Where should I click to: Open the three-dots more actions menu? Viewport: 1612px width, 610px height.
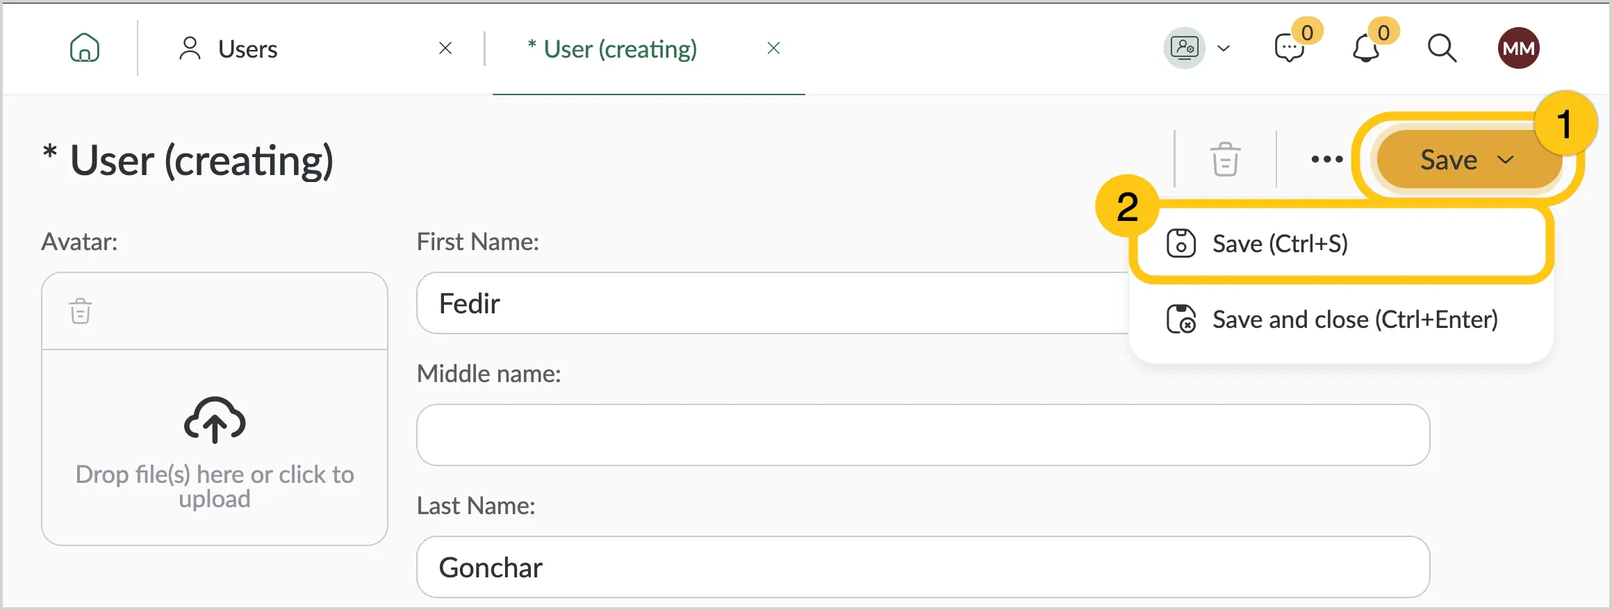[1326, 159]
